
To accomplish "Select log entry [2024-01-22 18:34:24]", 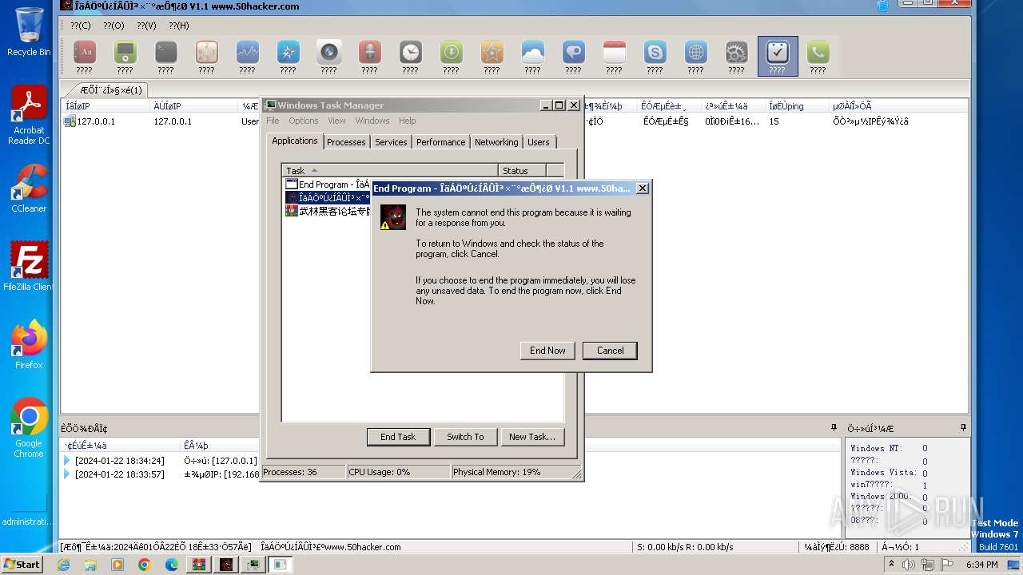I will [x=160, y=461].
